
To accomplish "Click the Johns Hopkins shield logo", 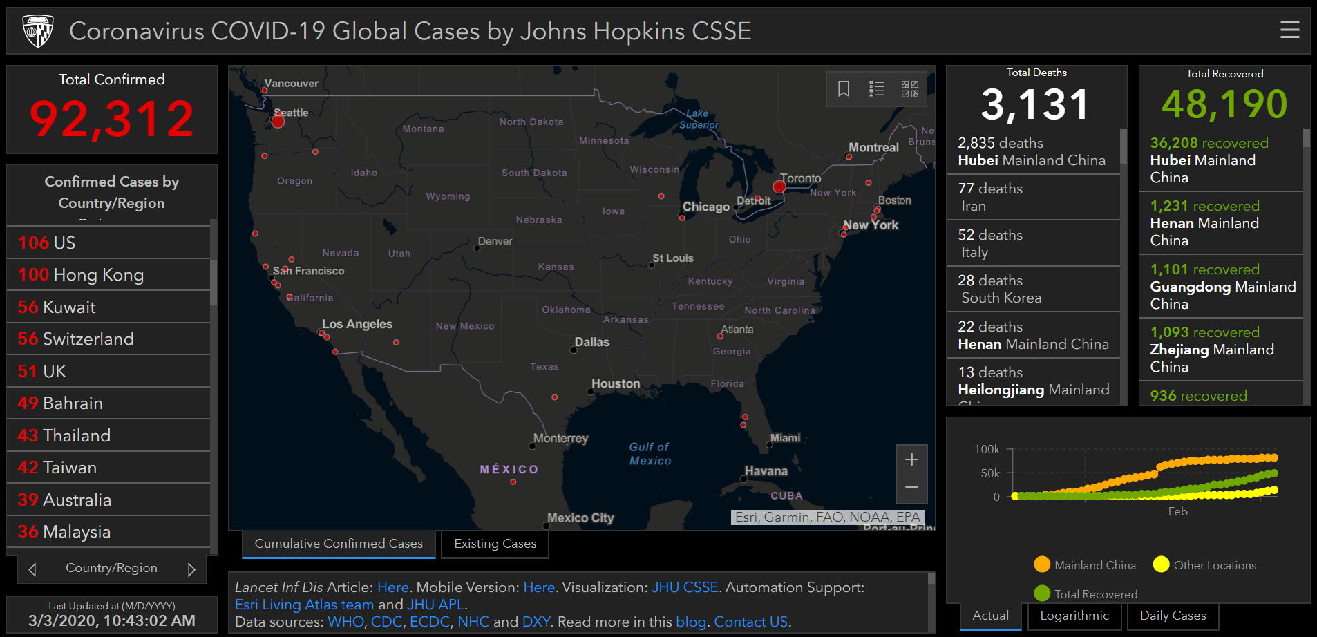I will click(37, 31).
